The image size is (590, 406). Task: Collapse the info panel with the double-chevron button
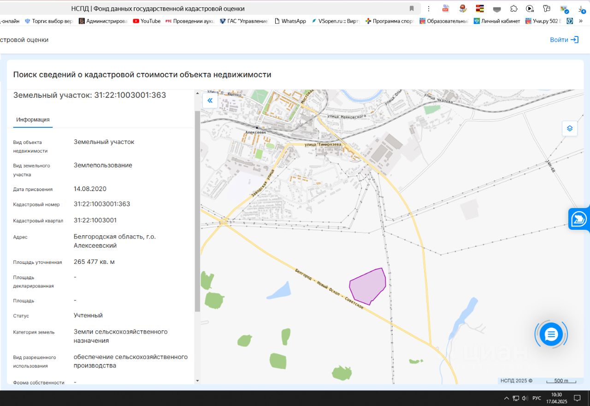(x=210, y=100)
